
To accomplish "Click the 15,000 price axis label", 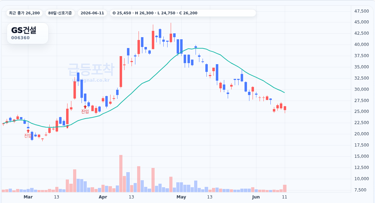I will (x=362, y=156).
